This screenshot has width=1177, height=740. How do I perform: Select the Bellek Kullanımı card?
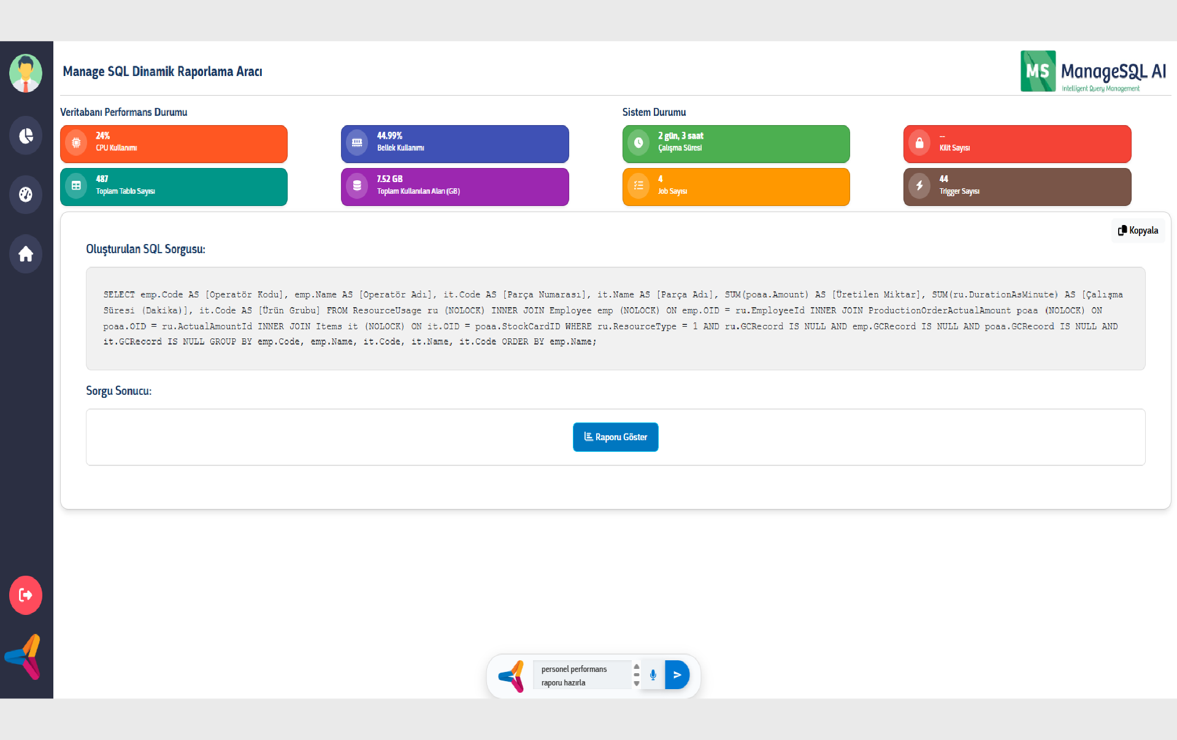pyautogui.click(x=454, y=143)
